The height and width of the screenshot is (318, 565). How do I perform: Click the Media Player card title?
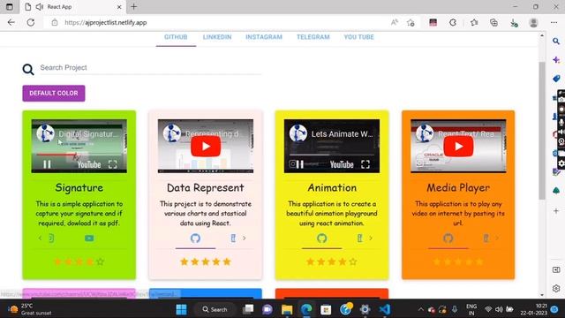[x=458, y=188]
